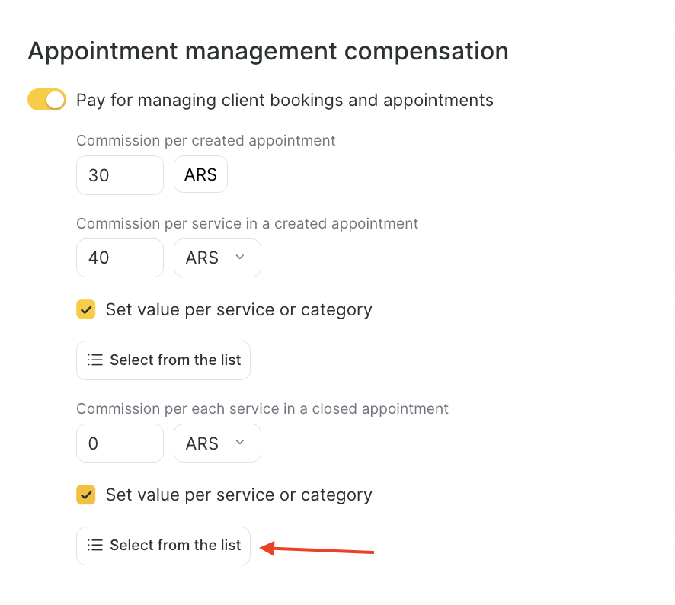Toggle the pay for managing bookings switch
Image resolution: width=675 pixels, height=605 pixels.
click(x=46, y=100)
